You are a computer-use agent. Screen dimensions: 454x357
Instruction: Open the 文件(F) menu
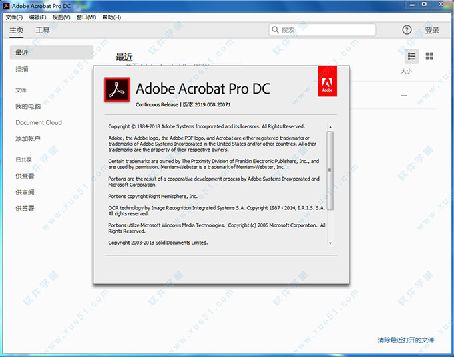click(x=14, y=17)
